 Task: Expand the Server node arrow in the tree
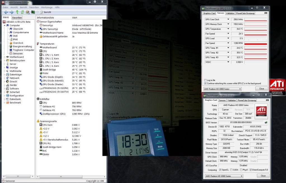4,64
